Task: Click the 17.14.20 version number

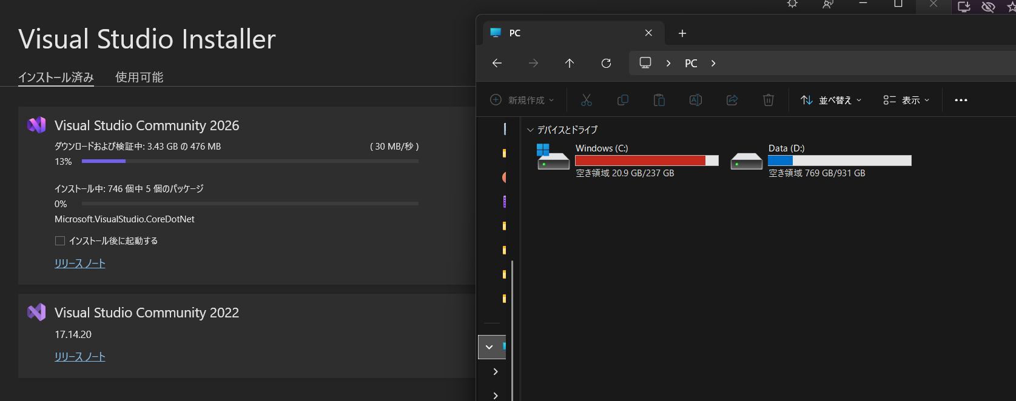Action: point(73,334)
